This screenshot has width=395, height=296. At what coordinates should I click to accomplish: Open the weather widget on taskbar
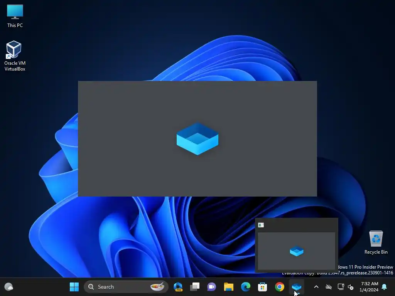tap(9, 287)
